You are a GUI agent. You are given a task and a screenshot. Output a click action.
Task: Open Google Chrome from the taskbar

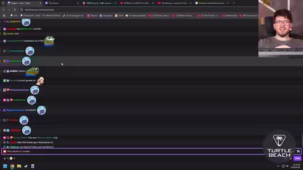click(12, 166)
